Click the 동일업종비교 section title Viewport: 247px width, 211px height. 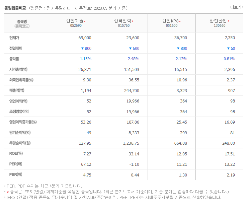(x=15, y=8)
